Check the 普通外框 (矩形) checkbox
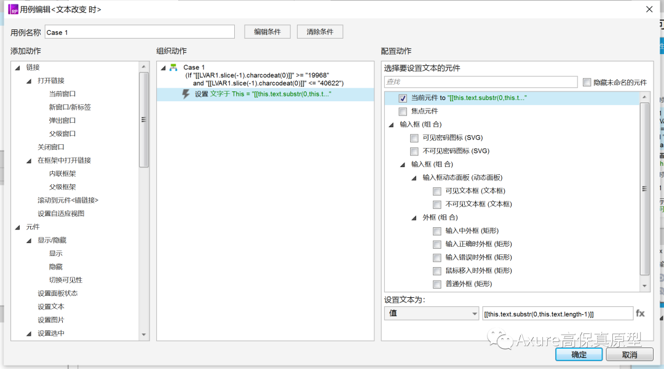 click(437, 284)
